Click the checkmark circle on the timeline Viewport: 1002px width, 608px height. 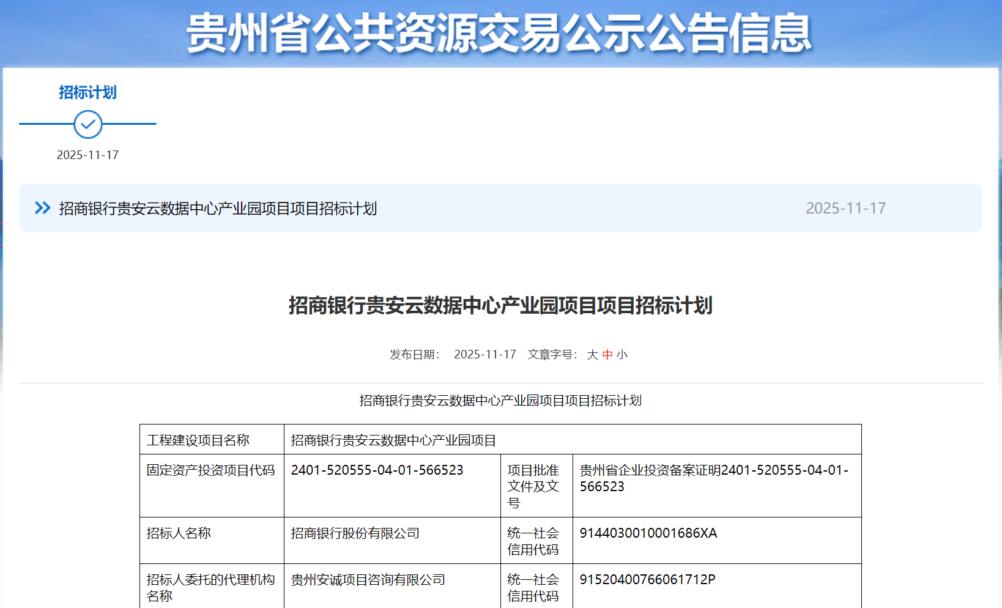point(88,124)
